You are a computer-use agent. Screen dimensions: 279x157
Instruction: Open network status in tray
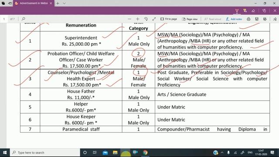(x=235, y=153)
